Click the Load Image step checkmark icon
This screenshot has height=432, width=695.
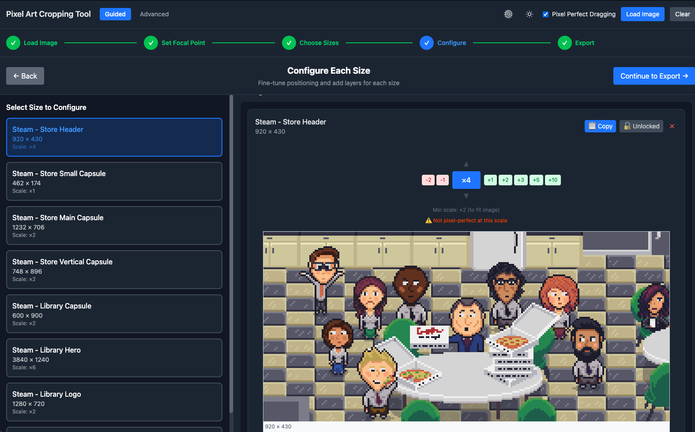[x=13, y=43]
